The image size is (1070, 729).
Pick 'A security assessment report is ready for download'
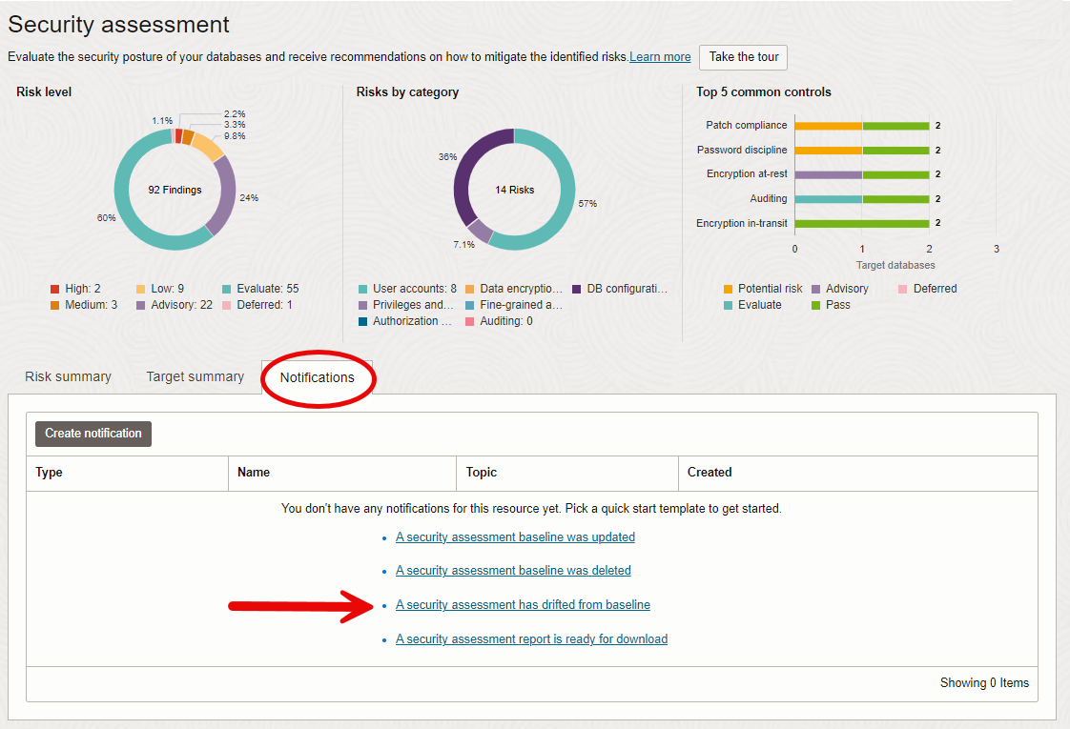tap(531, 638)
